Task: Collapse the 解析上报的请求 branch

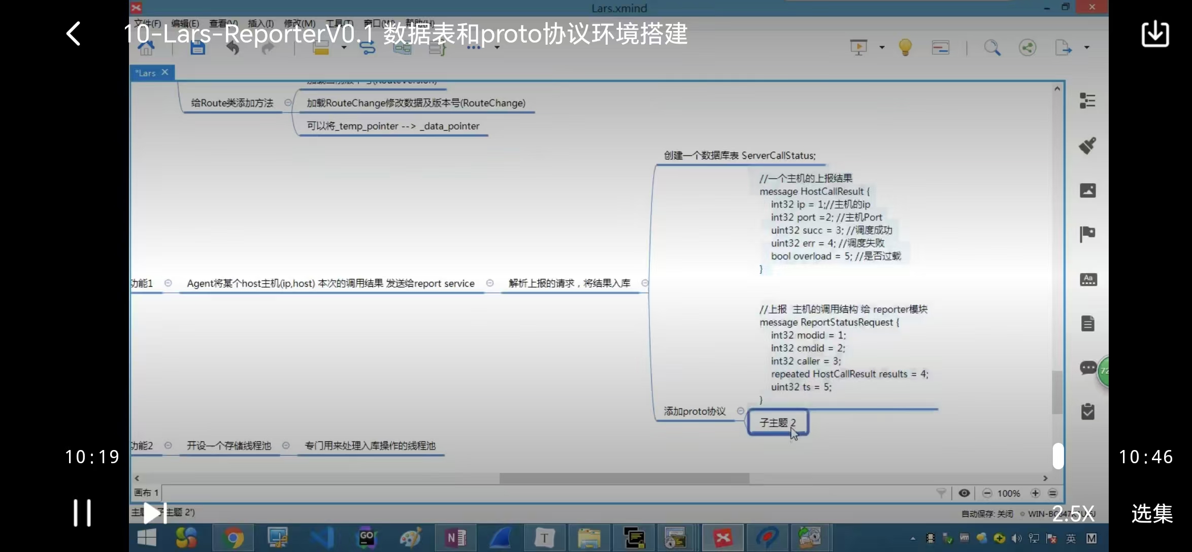Action: click(645, 283)
